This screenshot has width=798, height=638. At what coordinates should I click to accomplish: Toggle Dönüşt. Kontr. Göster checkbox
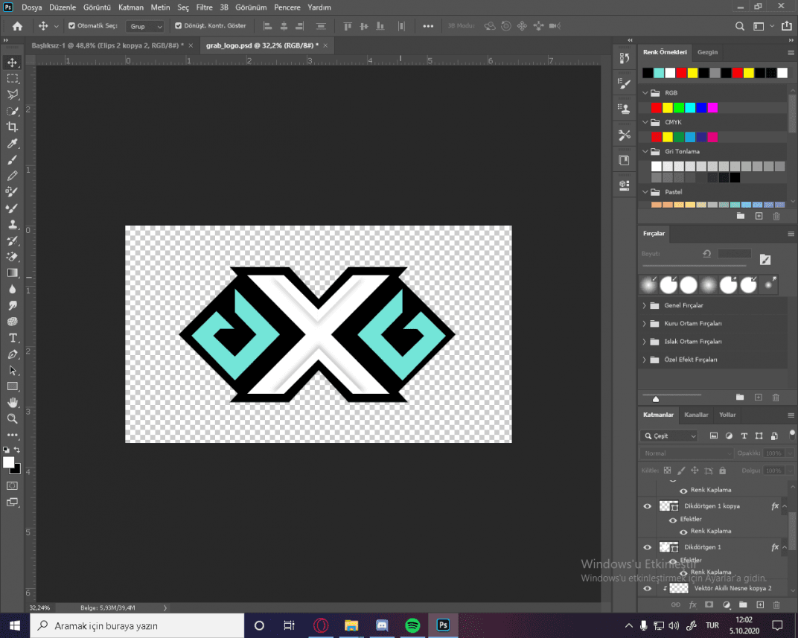point(178,25)
